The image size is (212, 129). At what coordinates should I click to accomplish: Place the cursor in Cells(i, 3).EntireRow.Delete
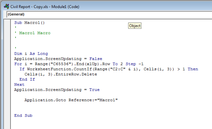61,74
